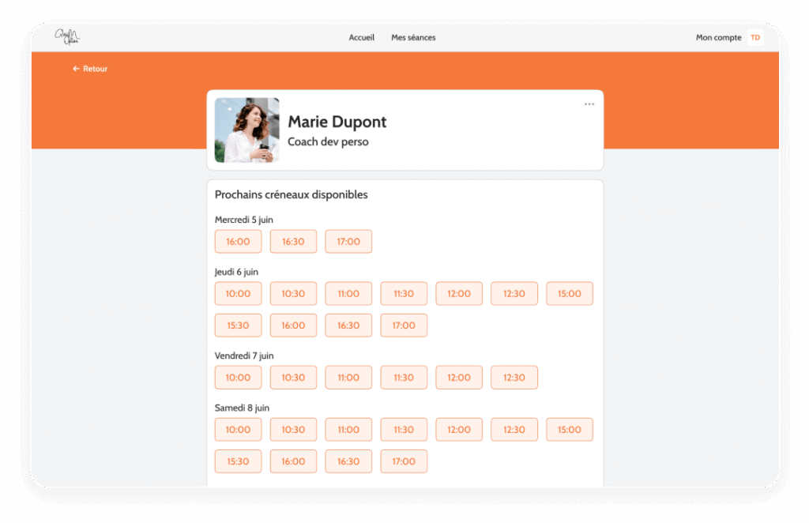Select 10:00 slot on Jeudi 6 juin
Viewport: 809px width, 523px height.
tap(238, 294)
